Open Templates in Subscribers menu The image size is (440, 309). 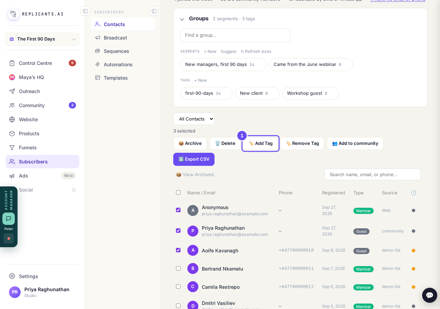click(x=123, y=78)
